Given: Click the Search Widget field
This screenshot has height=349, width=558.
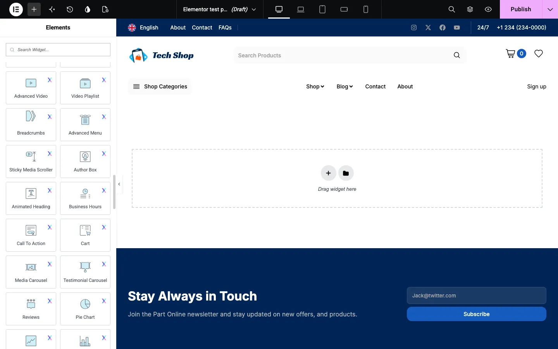Looking at the screenshot, I should click(x=58, y=50).
